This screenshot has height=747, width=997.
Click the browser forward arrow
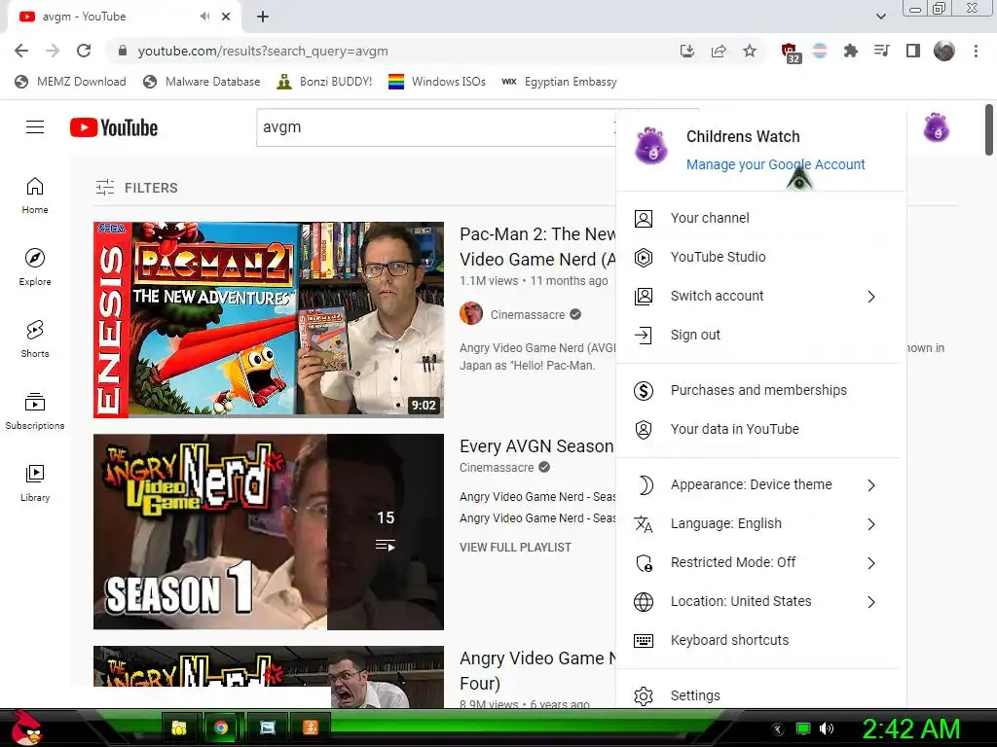tap(53, 51)
